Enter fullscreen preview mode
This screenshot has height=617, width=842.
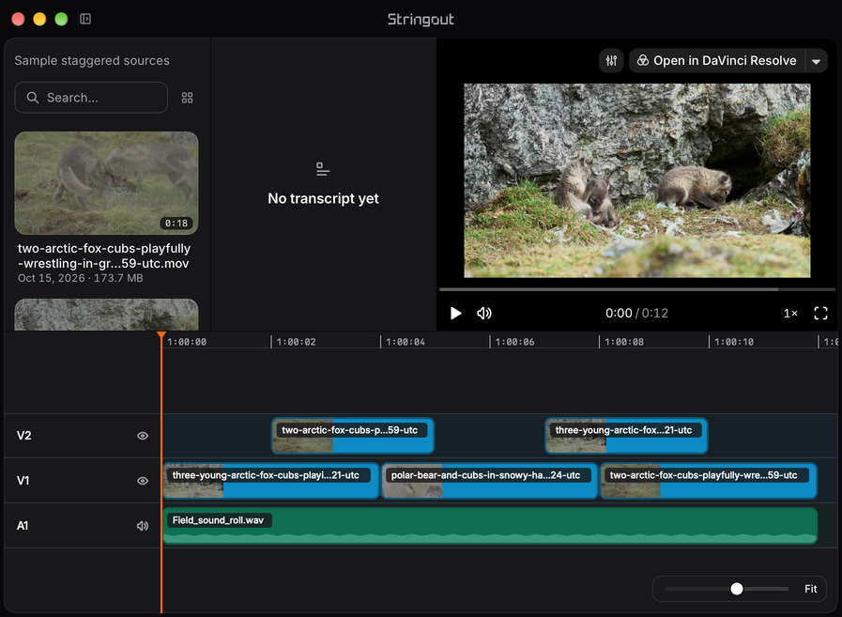click(820, 314)
